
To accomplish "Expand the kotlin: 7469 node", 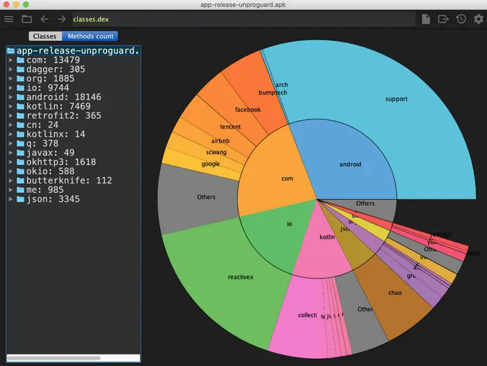I will (x=10, y=106).
